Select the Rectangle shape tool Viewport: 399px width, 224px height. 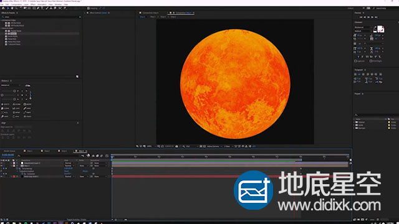(34, 8)
